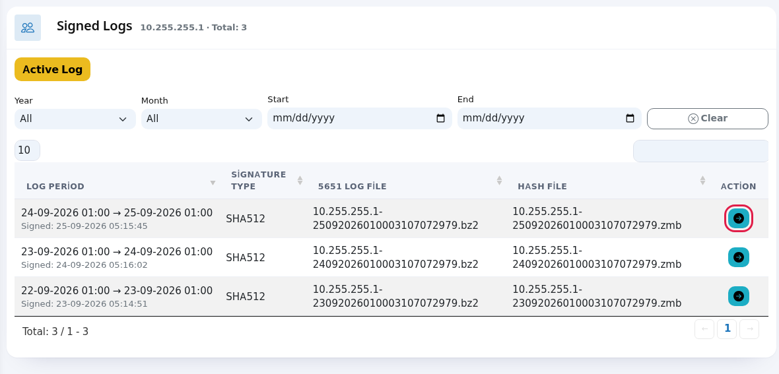The image size is (779, 374).
Task: Sort by Signature Type column arrows
Action: [x=300, y=180]
